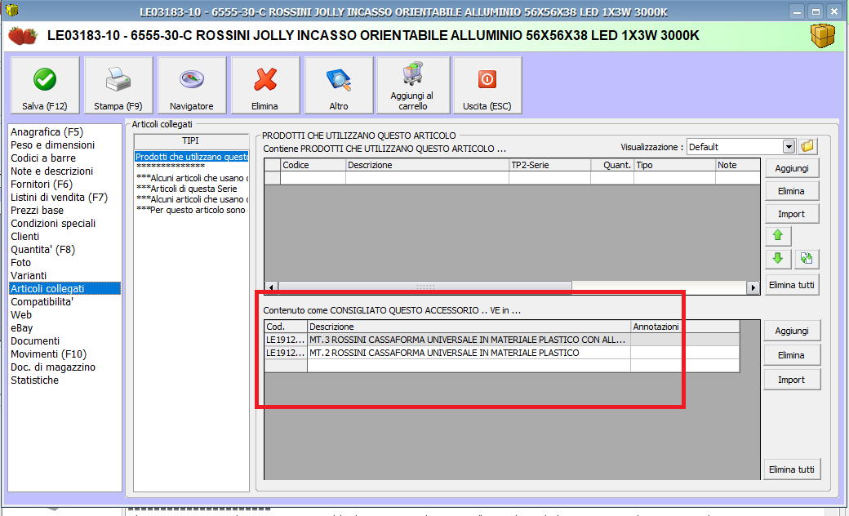Click lower Import button for accessories

792,380
